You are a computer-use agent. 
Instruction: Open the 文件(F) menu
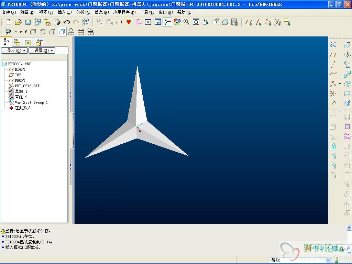9,12
